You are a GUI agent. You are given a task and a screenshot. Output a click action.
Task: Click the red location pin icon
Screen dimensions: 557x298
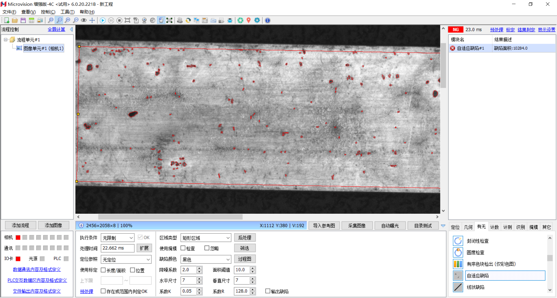pyautogui.click(x=249, y=20)
